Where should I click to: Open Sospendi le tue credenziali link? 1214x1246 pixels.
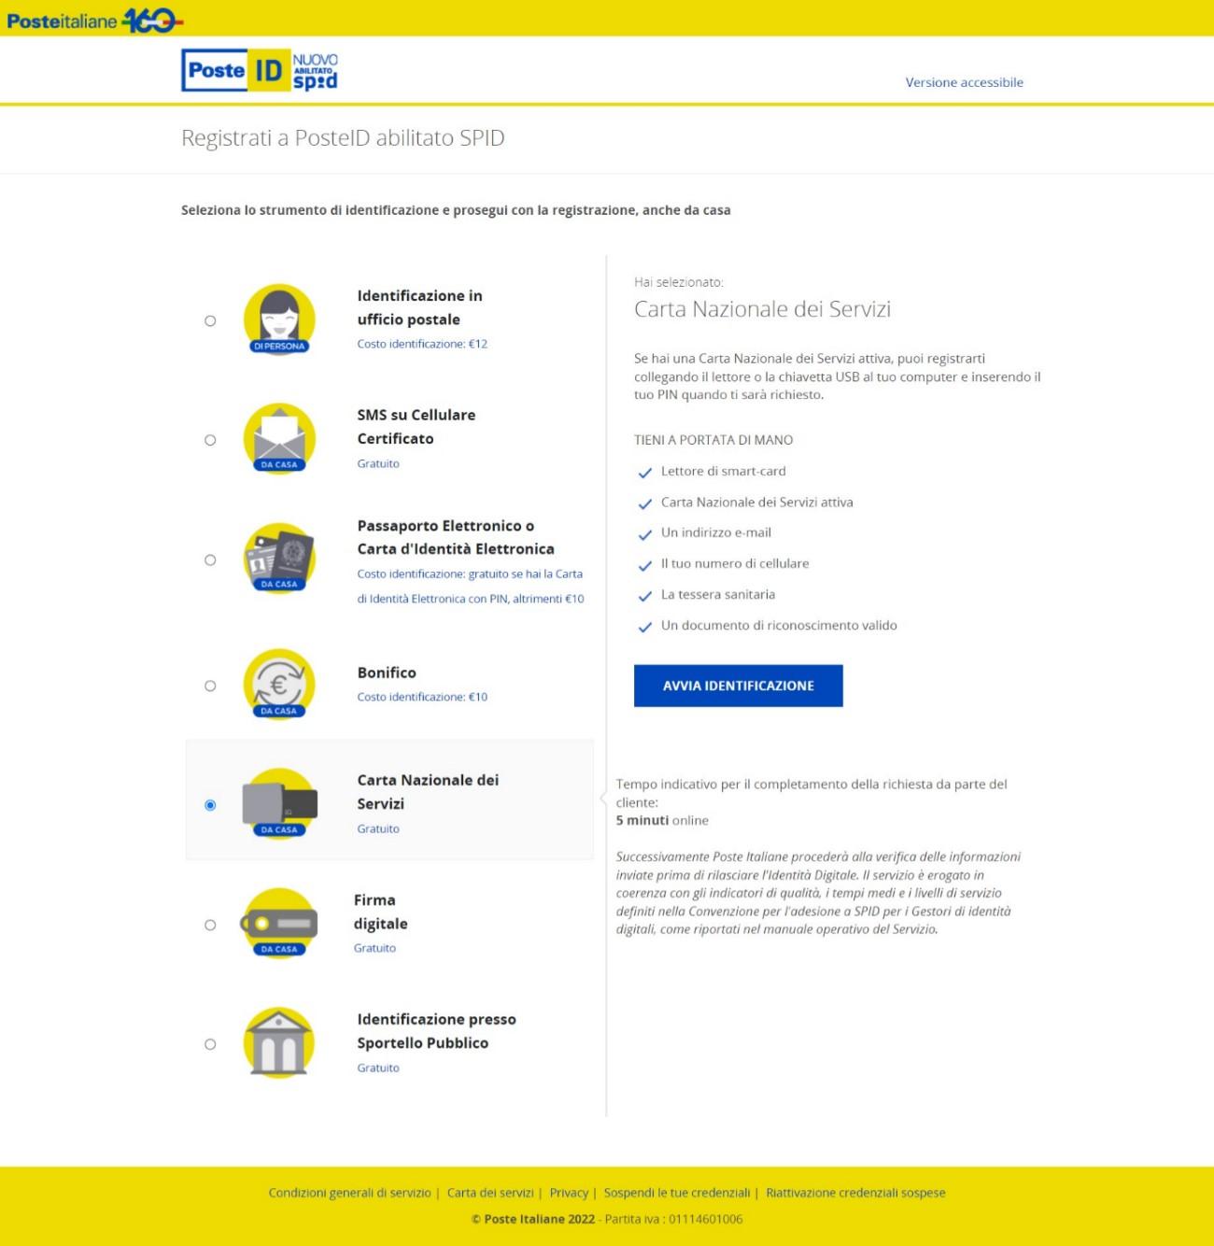(677, 1193)
